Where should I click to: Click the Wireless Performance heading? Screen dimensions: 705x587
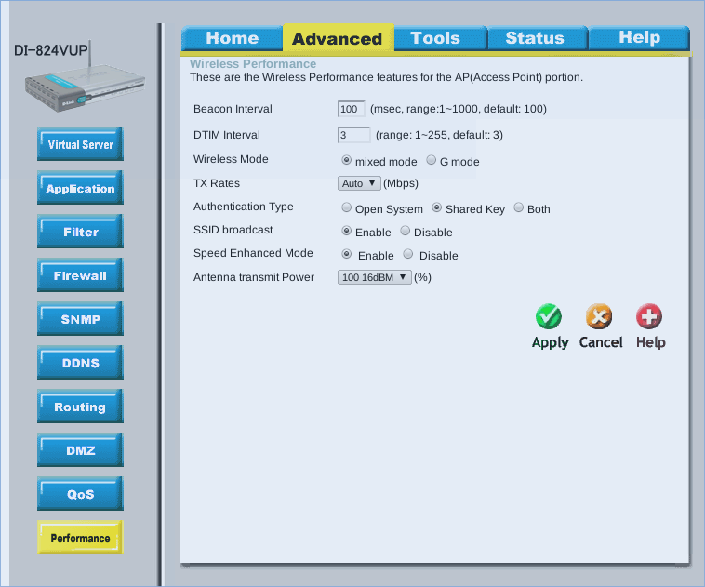point(253,64)
